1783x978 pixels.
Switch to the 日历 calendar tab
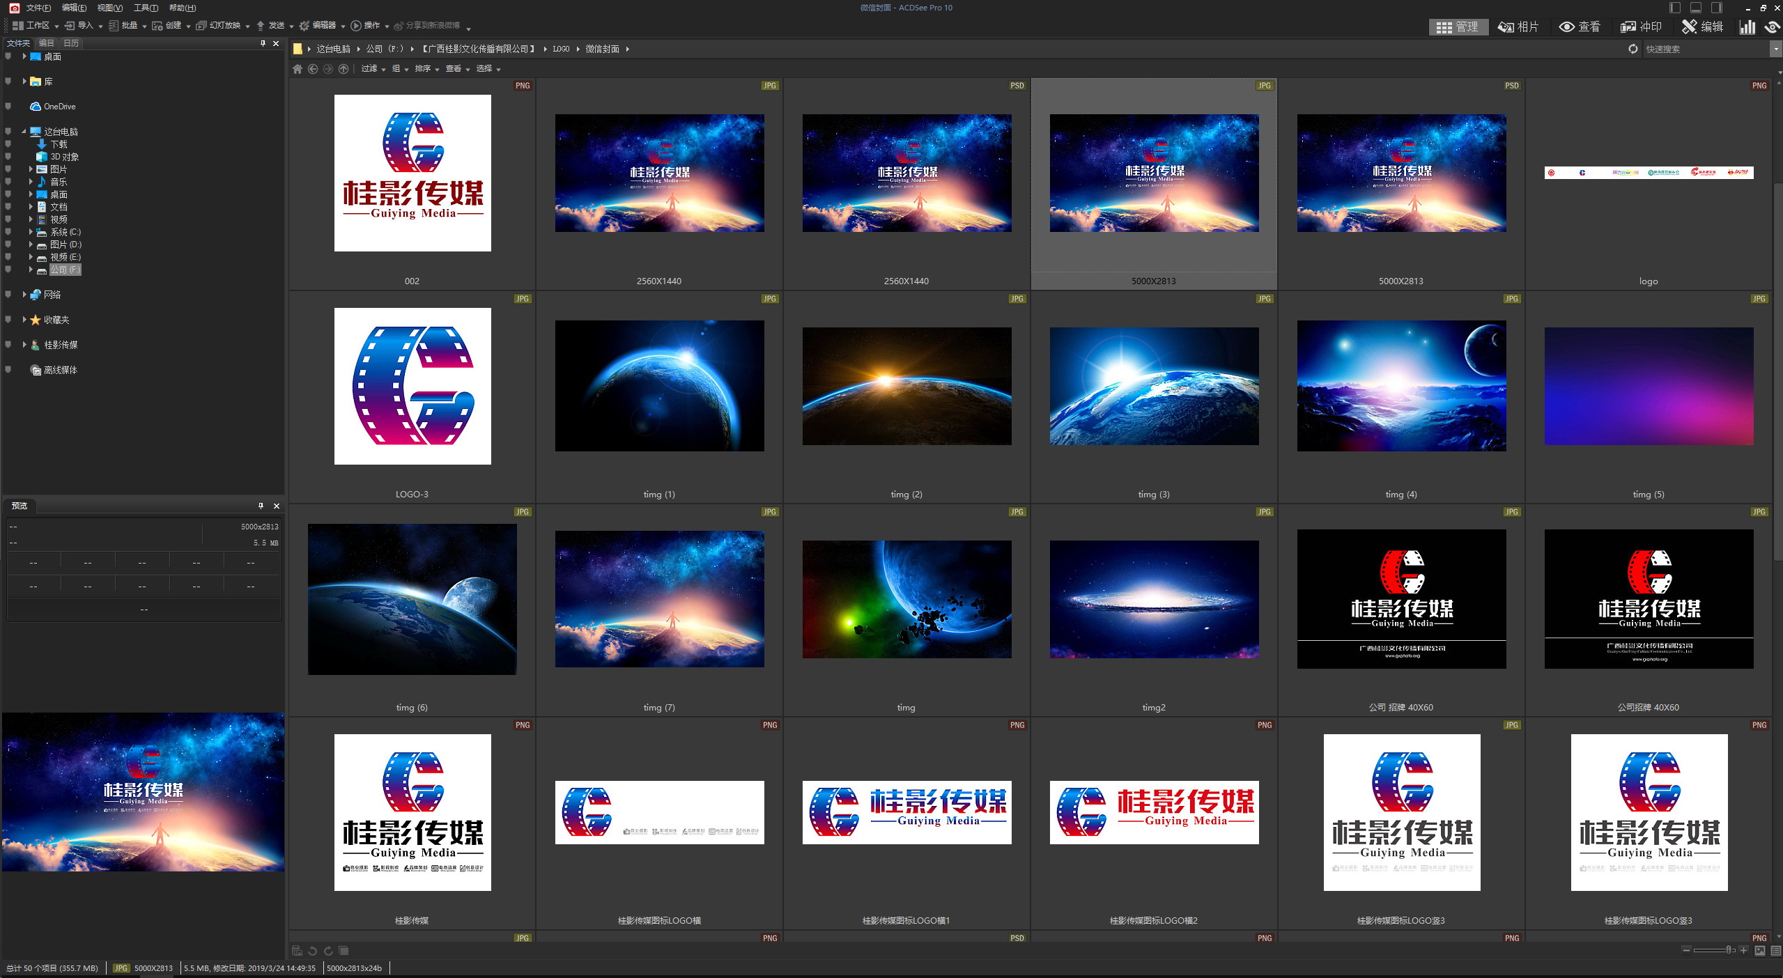click(71, 43)
